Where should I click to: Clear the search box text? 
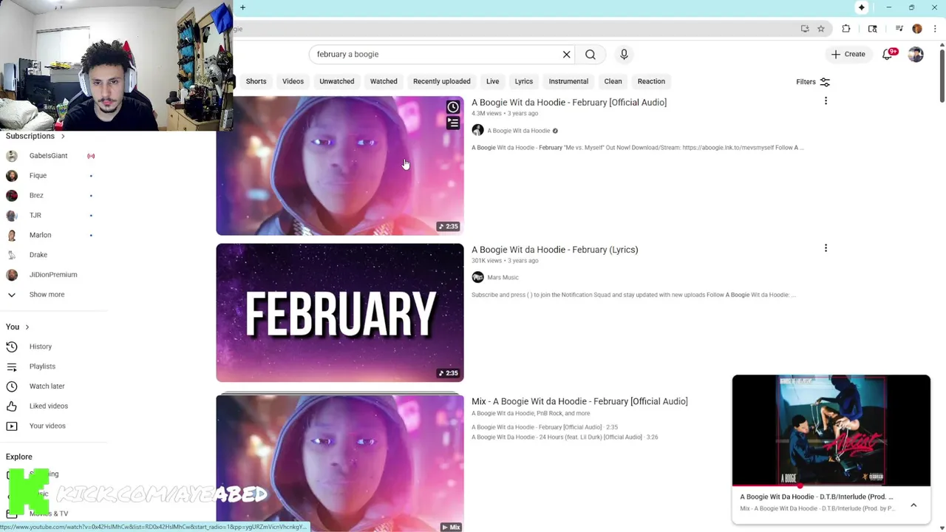[567, 54]
